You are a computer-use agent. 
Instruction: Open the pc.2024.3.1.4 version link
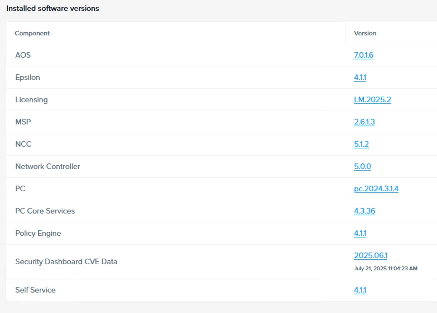point(376,189)
